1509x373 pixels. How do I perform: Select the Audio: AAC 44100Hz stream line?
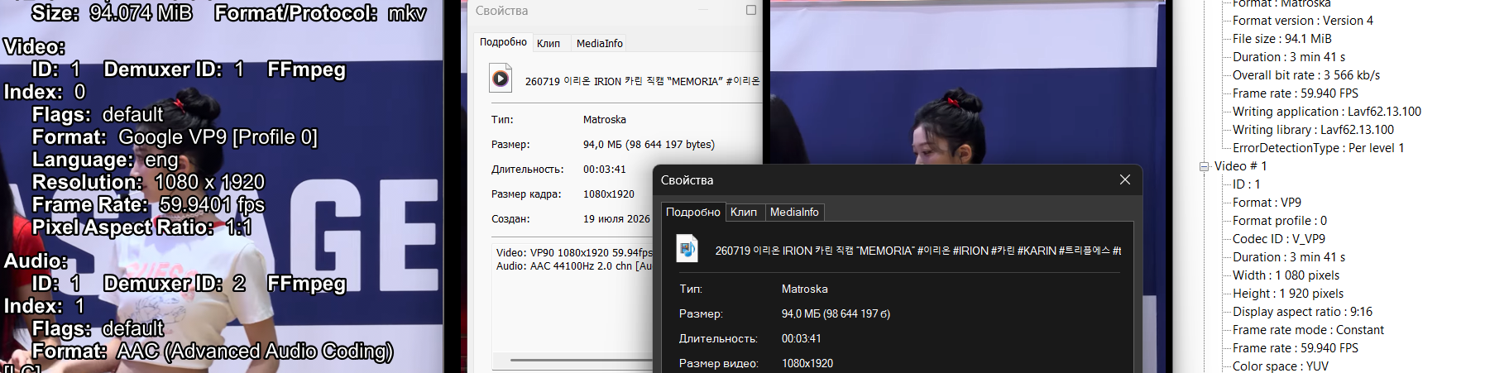tap(574, 266)
